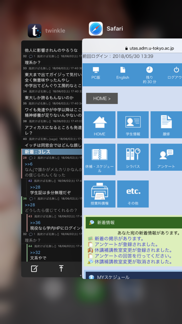Tap post text 他人に影響されんのやろうな
The image size is (182, 324).
pyautogui.click(x=51, y=50)
